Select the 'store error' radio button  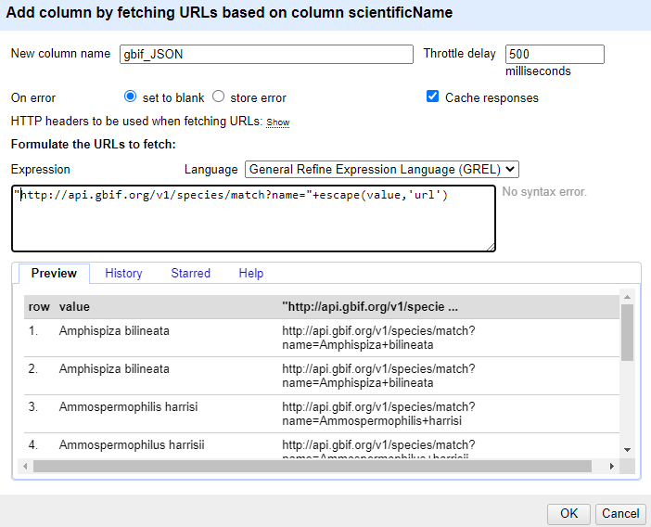pyautogui.click(x=218, y=96)
